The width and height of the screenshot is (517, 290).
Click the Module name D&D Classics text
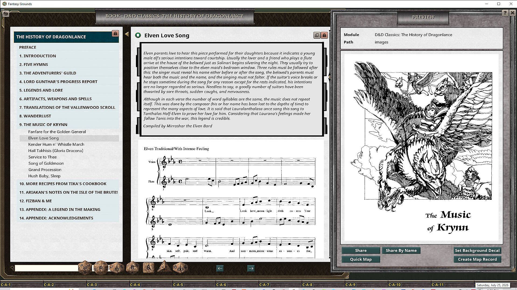pos(413,35)
